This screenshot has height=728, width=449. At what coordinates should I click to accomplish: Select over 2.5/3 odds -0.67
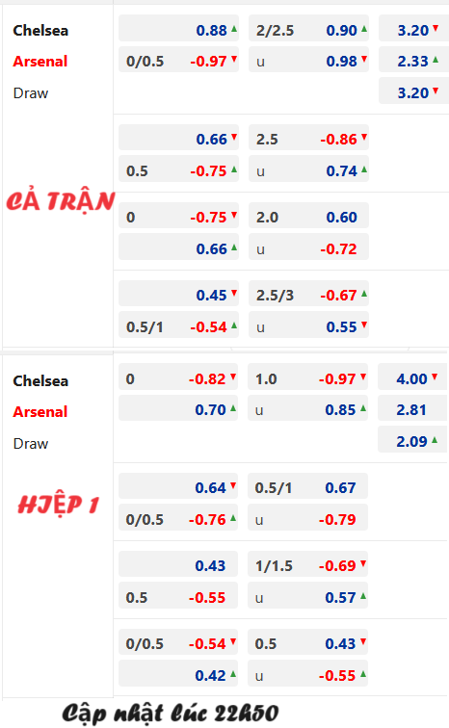[x=308, y=295]
